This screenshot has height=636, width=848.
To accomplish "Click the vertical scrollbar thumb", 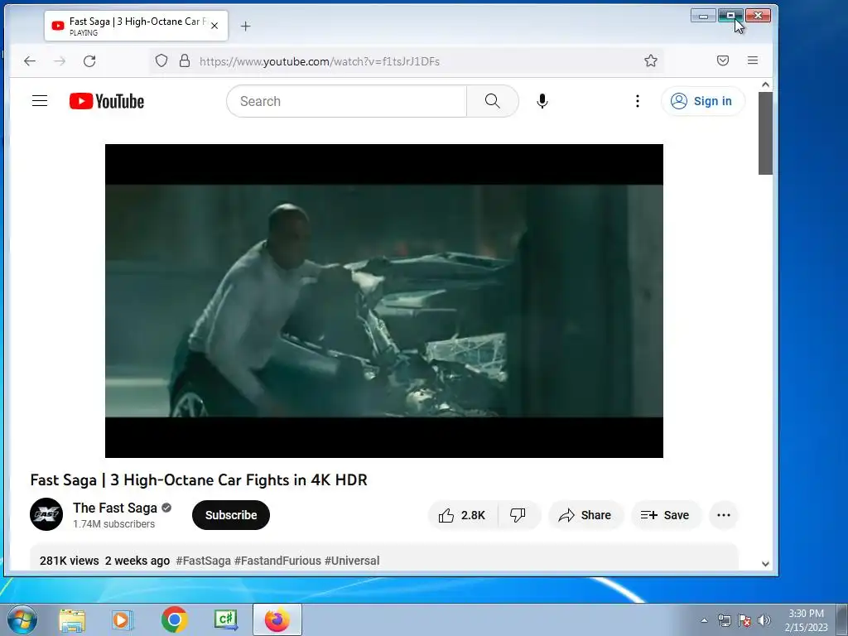I will (765, 133).
